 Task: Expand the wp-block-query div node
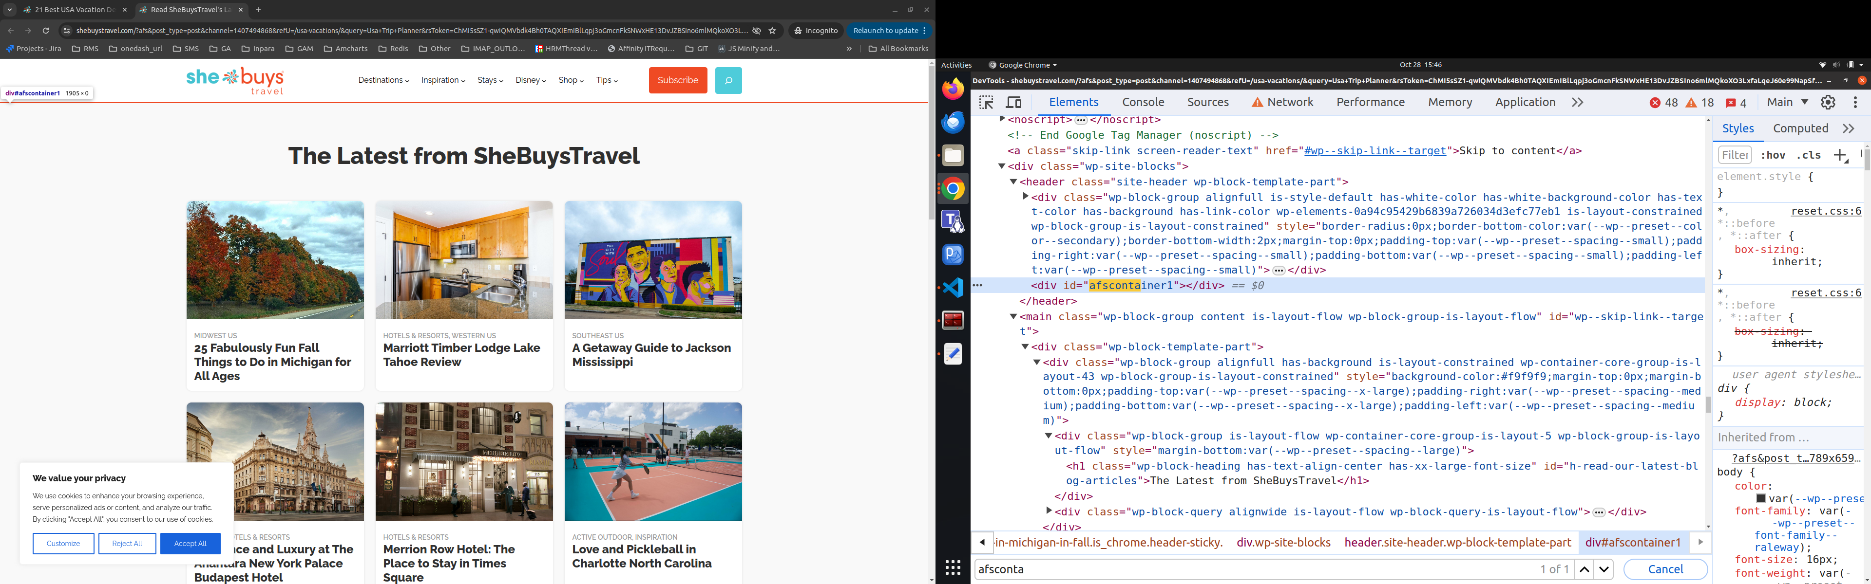click(x=1049, y=511)
